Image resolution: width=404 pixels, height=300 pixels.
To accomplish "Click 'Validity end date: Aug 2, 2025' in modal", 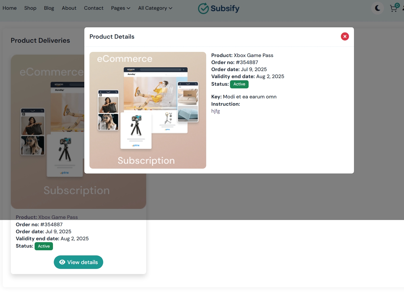I will pos(248,76).
